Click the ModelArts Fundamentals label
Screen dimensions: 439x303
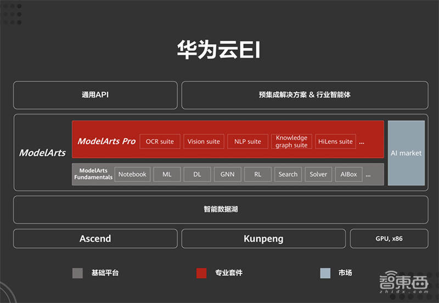click(93, 174)
